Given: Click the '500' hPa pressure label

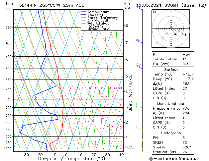Looking at the screenshot, I should pyautogui.click(x=9, y=69).
